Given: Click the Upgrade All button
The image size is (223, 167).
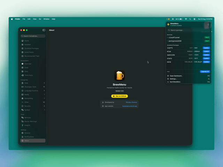Looking at the screenshot, I should (x=205, y=72).
